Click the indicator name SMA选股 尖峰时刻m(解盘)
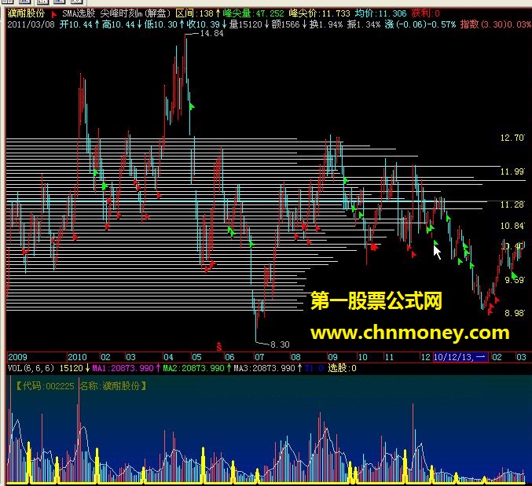This screenshot has width=532, height=486. pos(116,13)
